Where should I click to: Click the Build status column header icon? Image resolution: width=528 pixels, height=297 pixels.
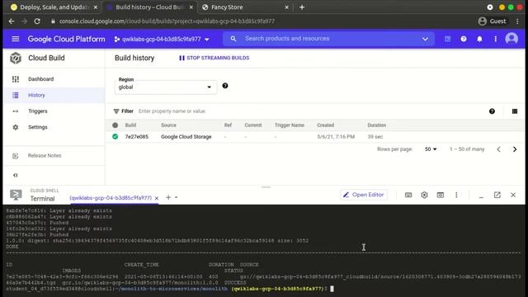click(x=115, y=125)
